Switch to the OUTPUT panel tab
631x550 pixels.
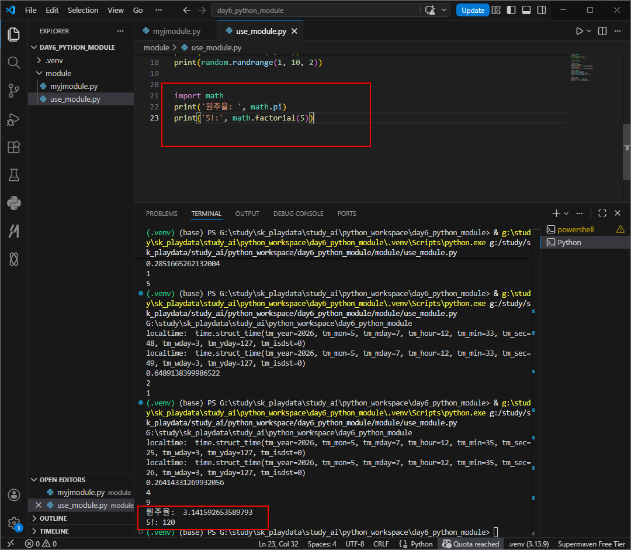pos(247,214)
